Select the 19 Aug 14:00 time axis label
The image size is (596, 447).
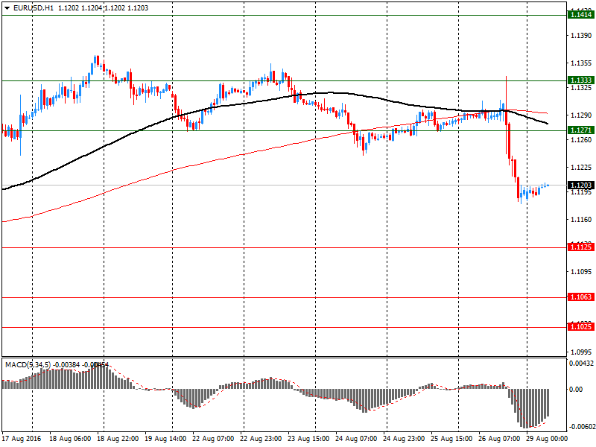pyautogui.click(x=165, y=439)
